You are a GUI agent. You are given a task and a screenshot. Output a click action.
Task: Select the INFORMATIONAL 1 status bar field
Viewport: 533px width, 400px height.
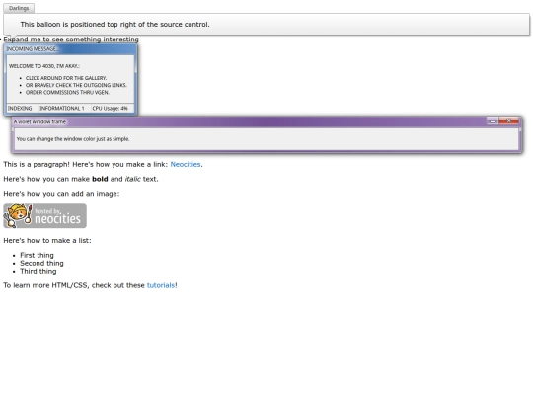pyautogui.click(x=64, y=109)
